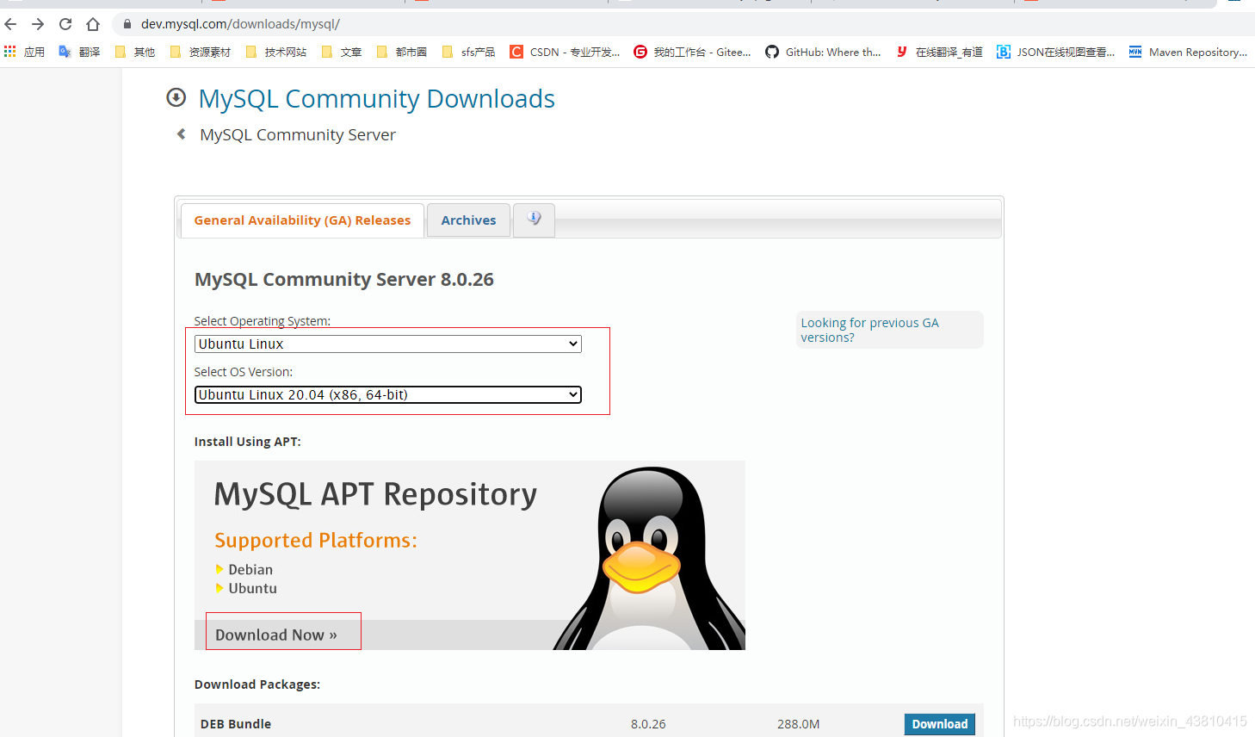The width and height of the screenshot is (1255, 737).
Task: Click Download Now in the APT Repository banner
Action: click(276, 635)
